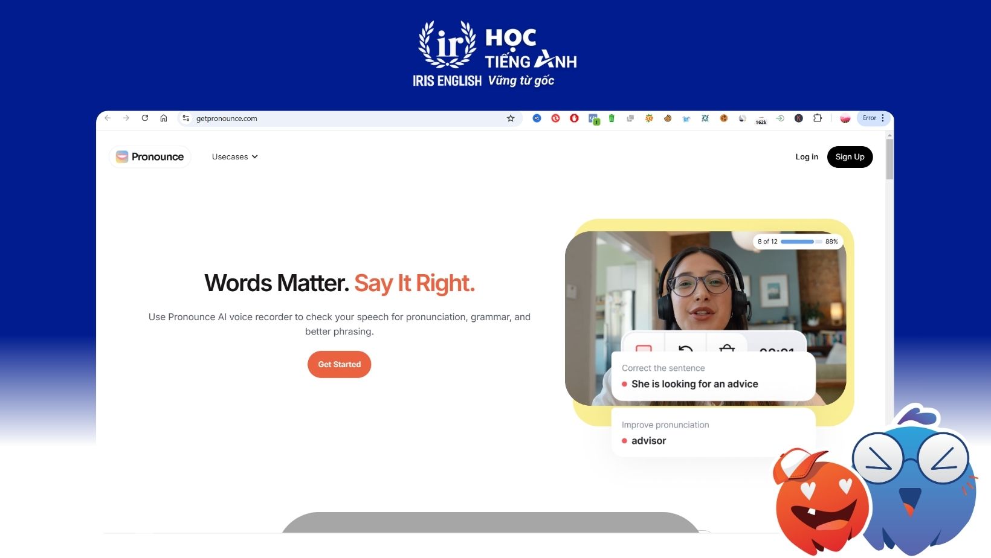Viewport: 991px width, 558px height.
Task: Open the blue bird extension icon
Action: click(x=686, y=118)
